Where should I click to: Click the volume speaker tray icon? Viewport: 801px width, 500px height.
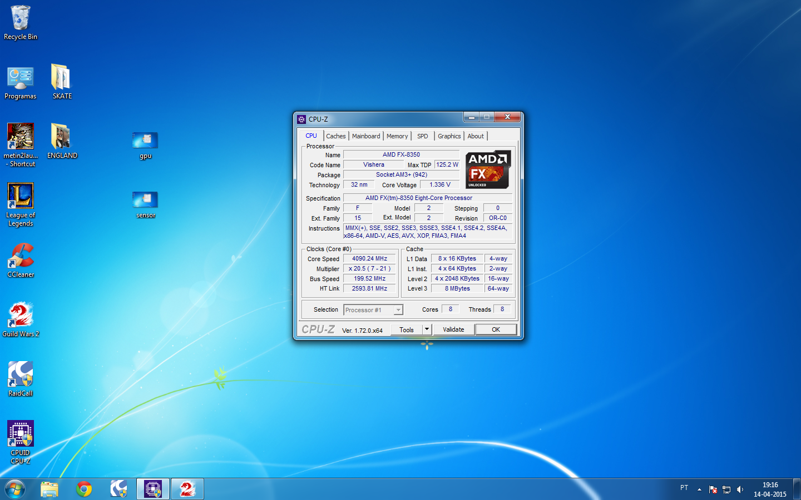coord(740,489)
